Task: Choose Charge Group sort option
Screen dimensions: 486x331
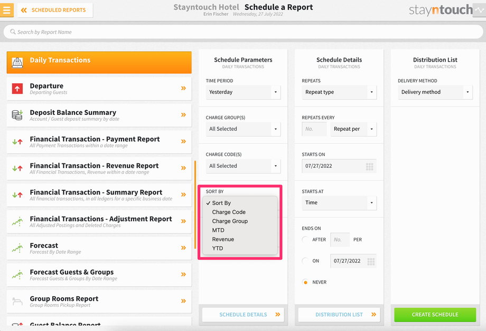Action: point(240,221)
